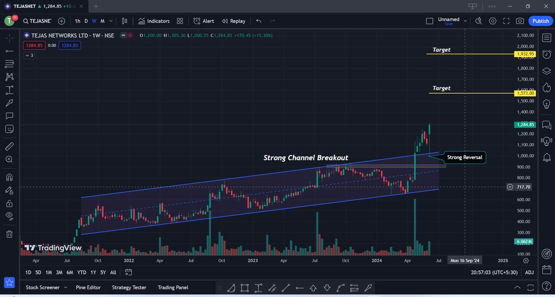The height and width of the screenshot is (297, 555).
Task: Undo the last chart action
Action: (x=259, y=21)
